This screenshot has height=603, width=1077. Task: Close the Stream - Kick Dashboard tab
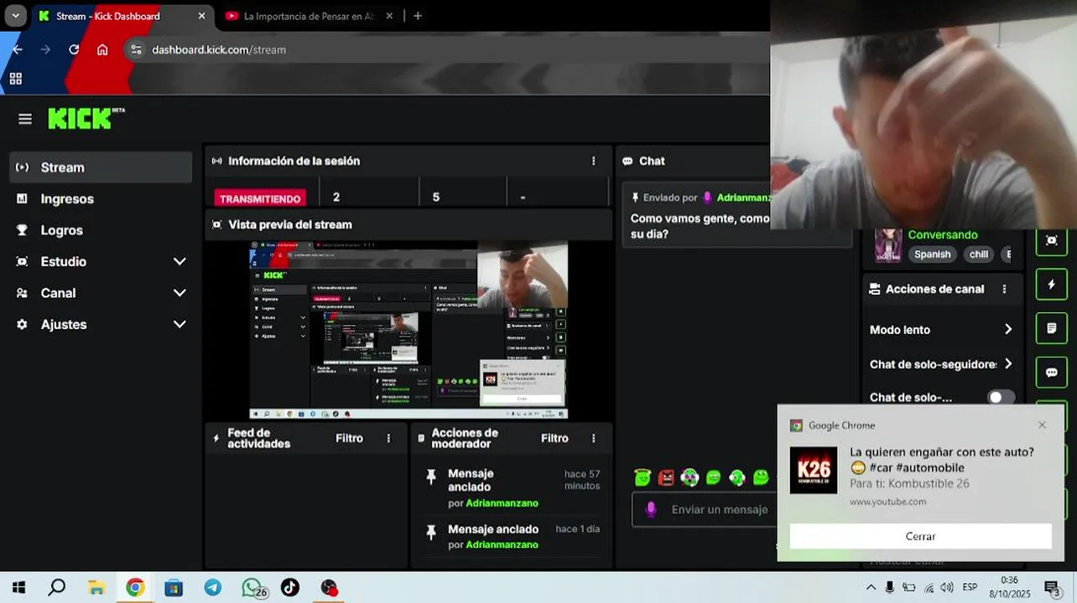(201, 16)
